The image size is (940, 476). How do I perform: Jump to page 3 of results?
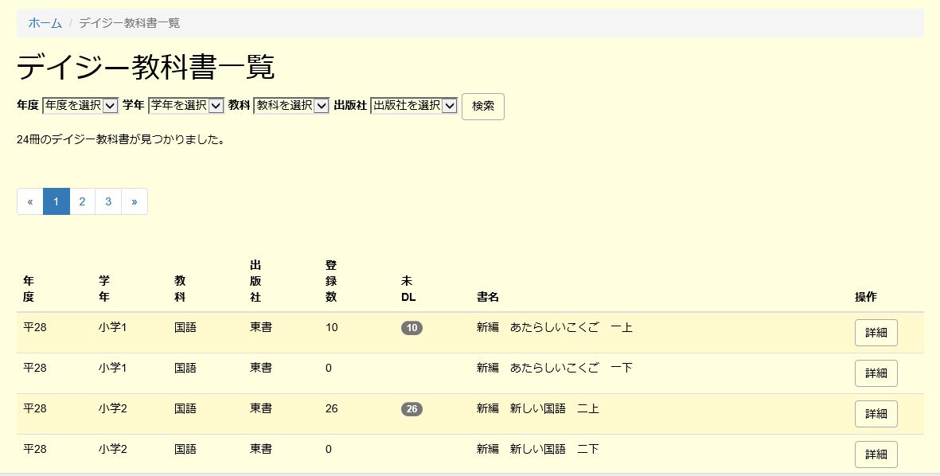point(108,201)
